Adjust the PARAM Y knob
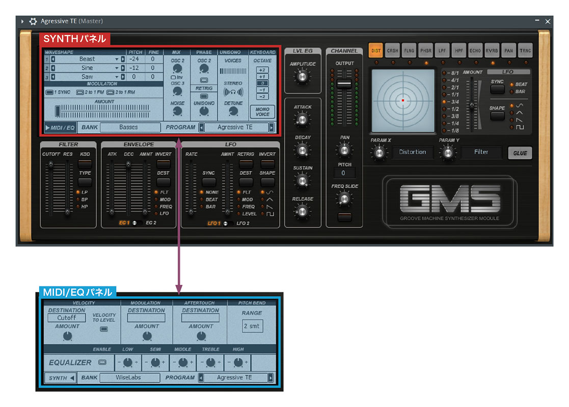 point(448,153)
